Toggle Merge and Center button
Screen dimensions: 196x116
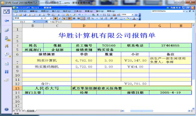(x=83, y=18)
